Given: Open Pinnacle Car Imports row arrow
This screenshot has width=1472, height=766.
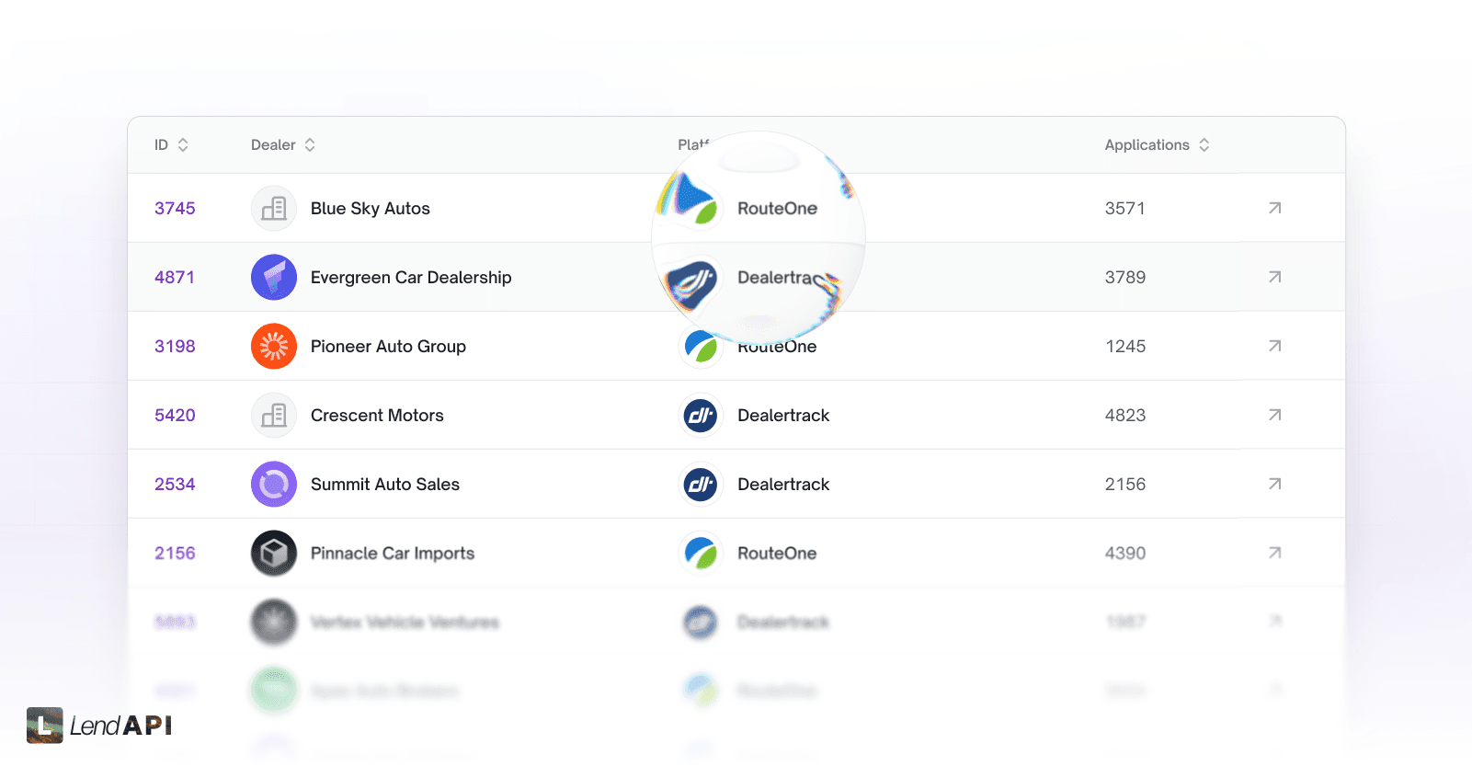Looking at the screenshot, I should (x=1275, y=553).
